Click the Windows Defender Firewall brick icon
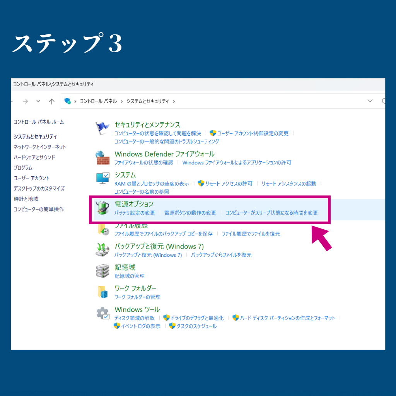The height and width of the screenshot is (396, 396). 102,158
